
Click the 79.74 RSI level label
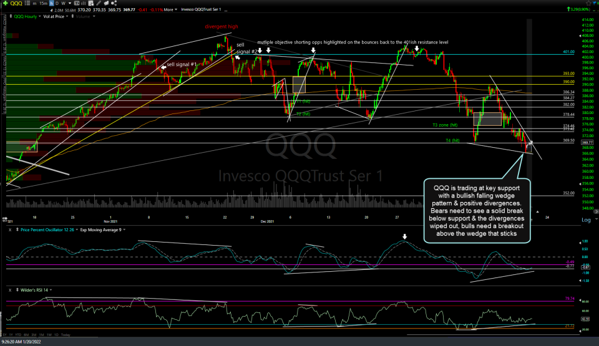(x=570, y=299)
